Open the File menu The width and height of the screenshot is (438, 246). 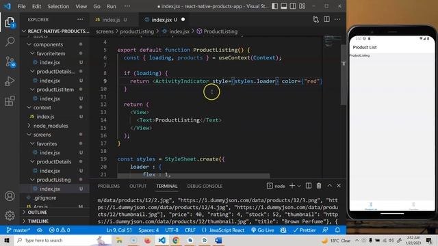pyautogui.click(x=21, y=6)
